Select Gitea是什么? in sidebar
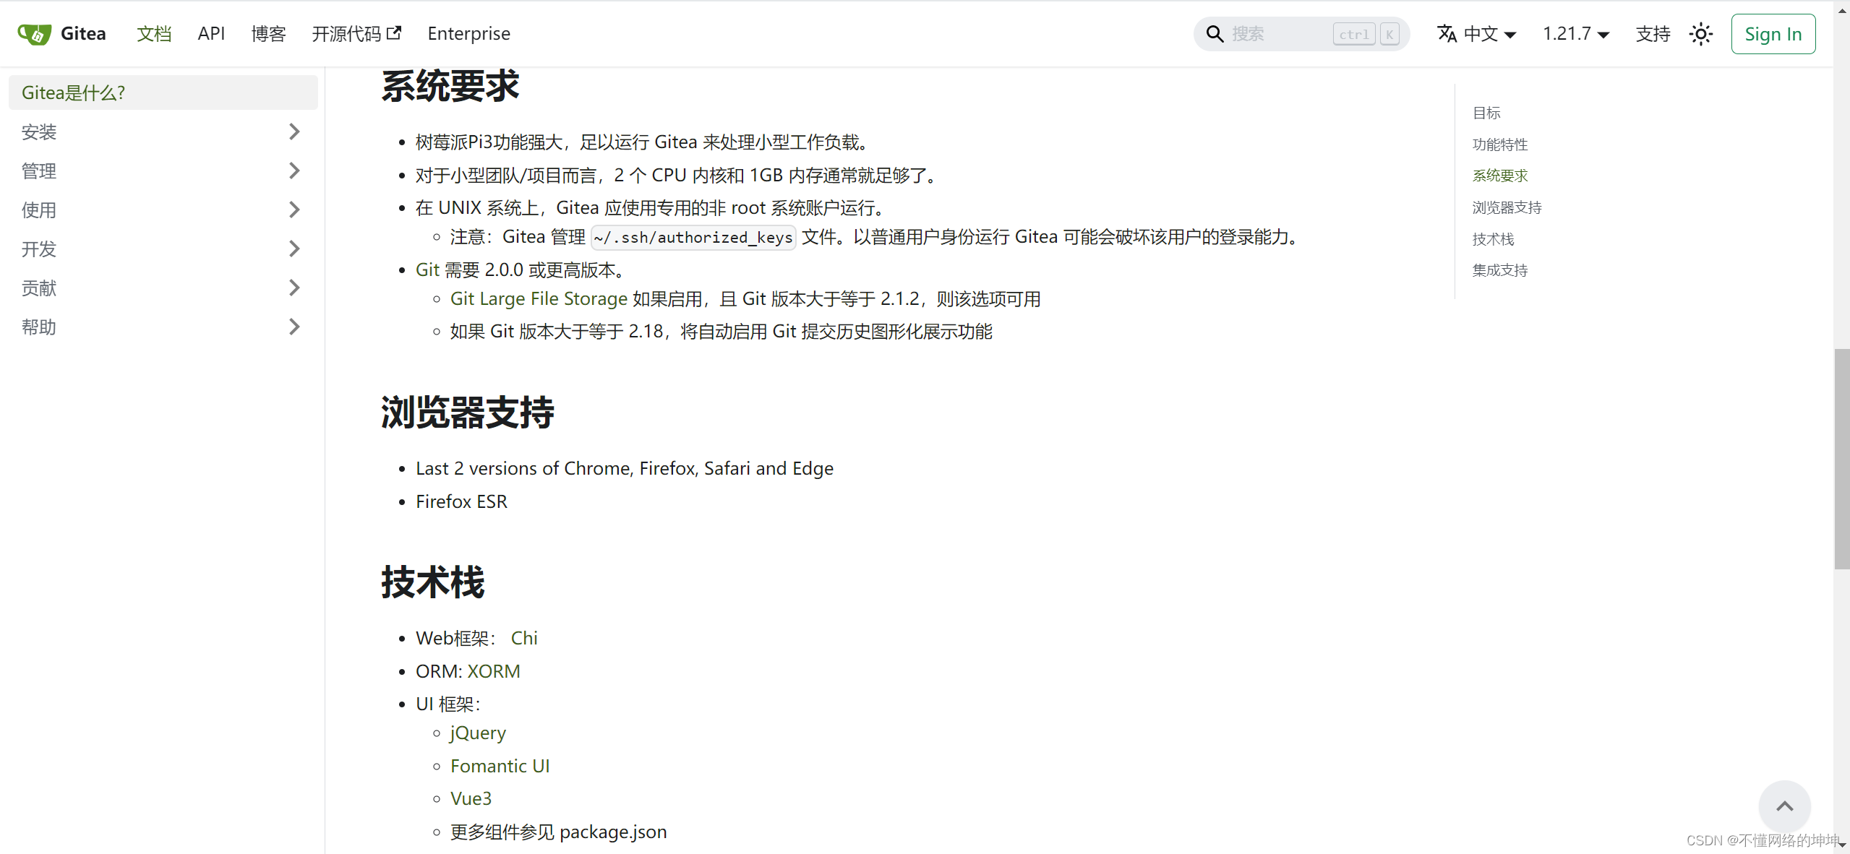Screen dimensions: 1850x854 [x=163, y=92]
